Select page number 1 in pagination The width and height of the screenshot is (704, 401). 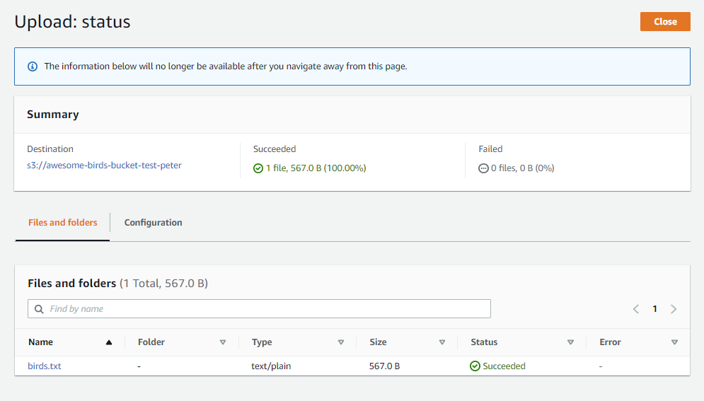tap(655, 309)
